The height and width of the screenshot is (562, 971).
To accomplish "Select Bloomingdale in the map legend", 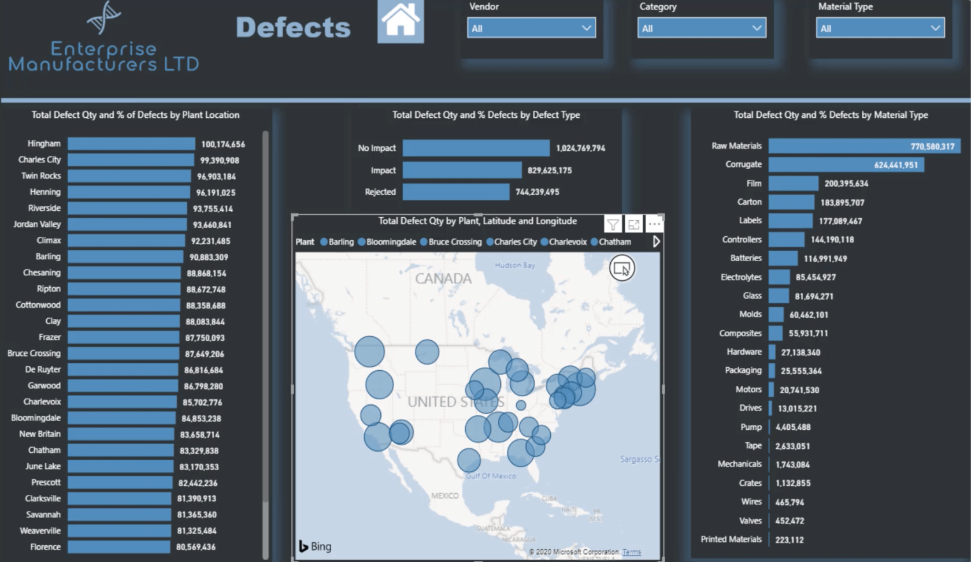I will pos(387,242).
